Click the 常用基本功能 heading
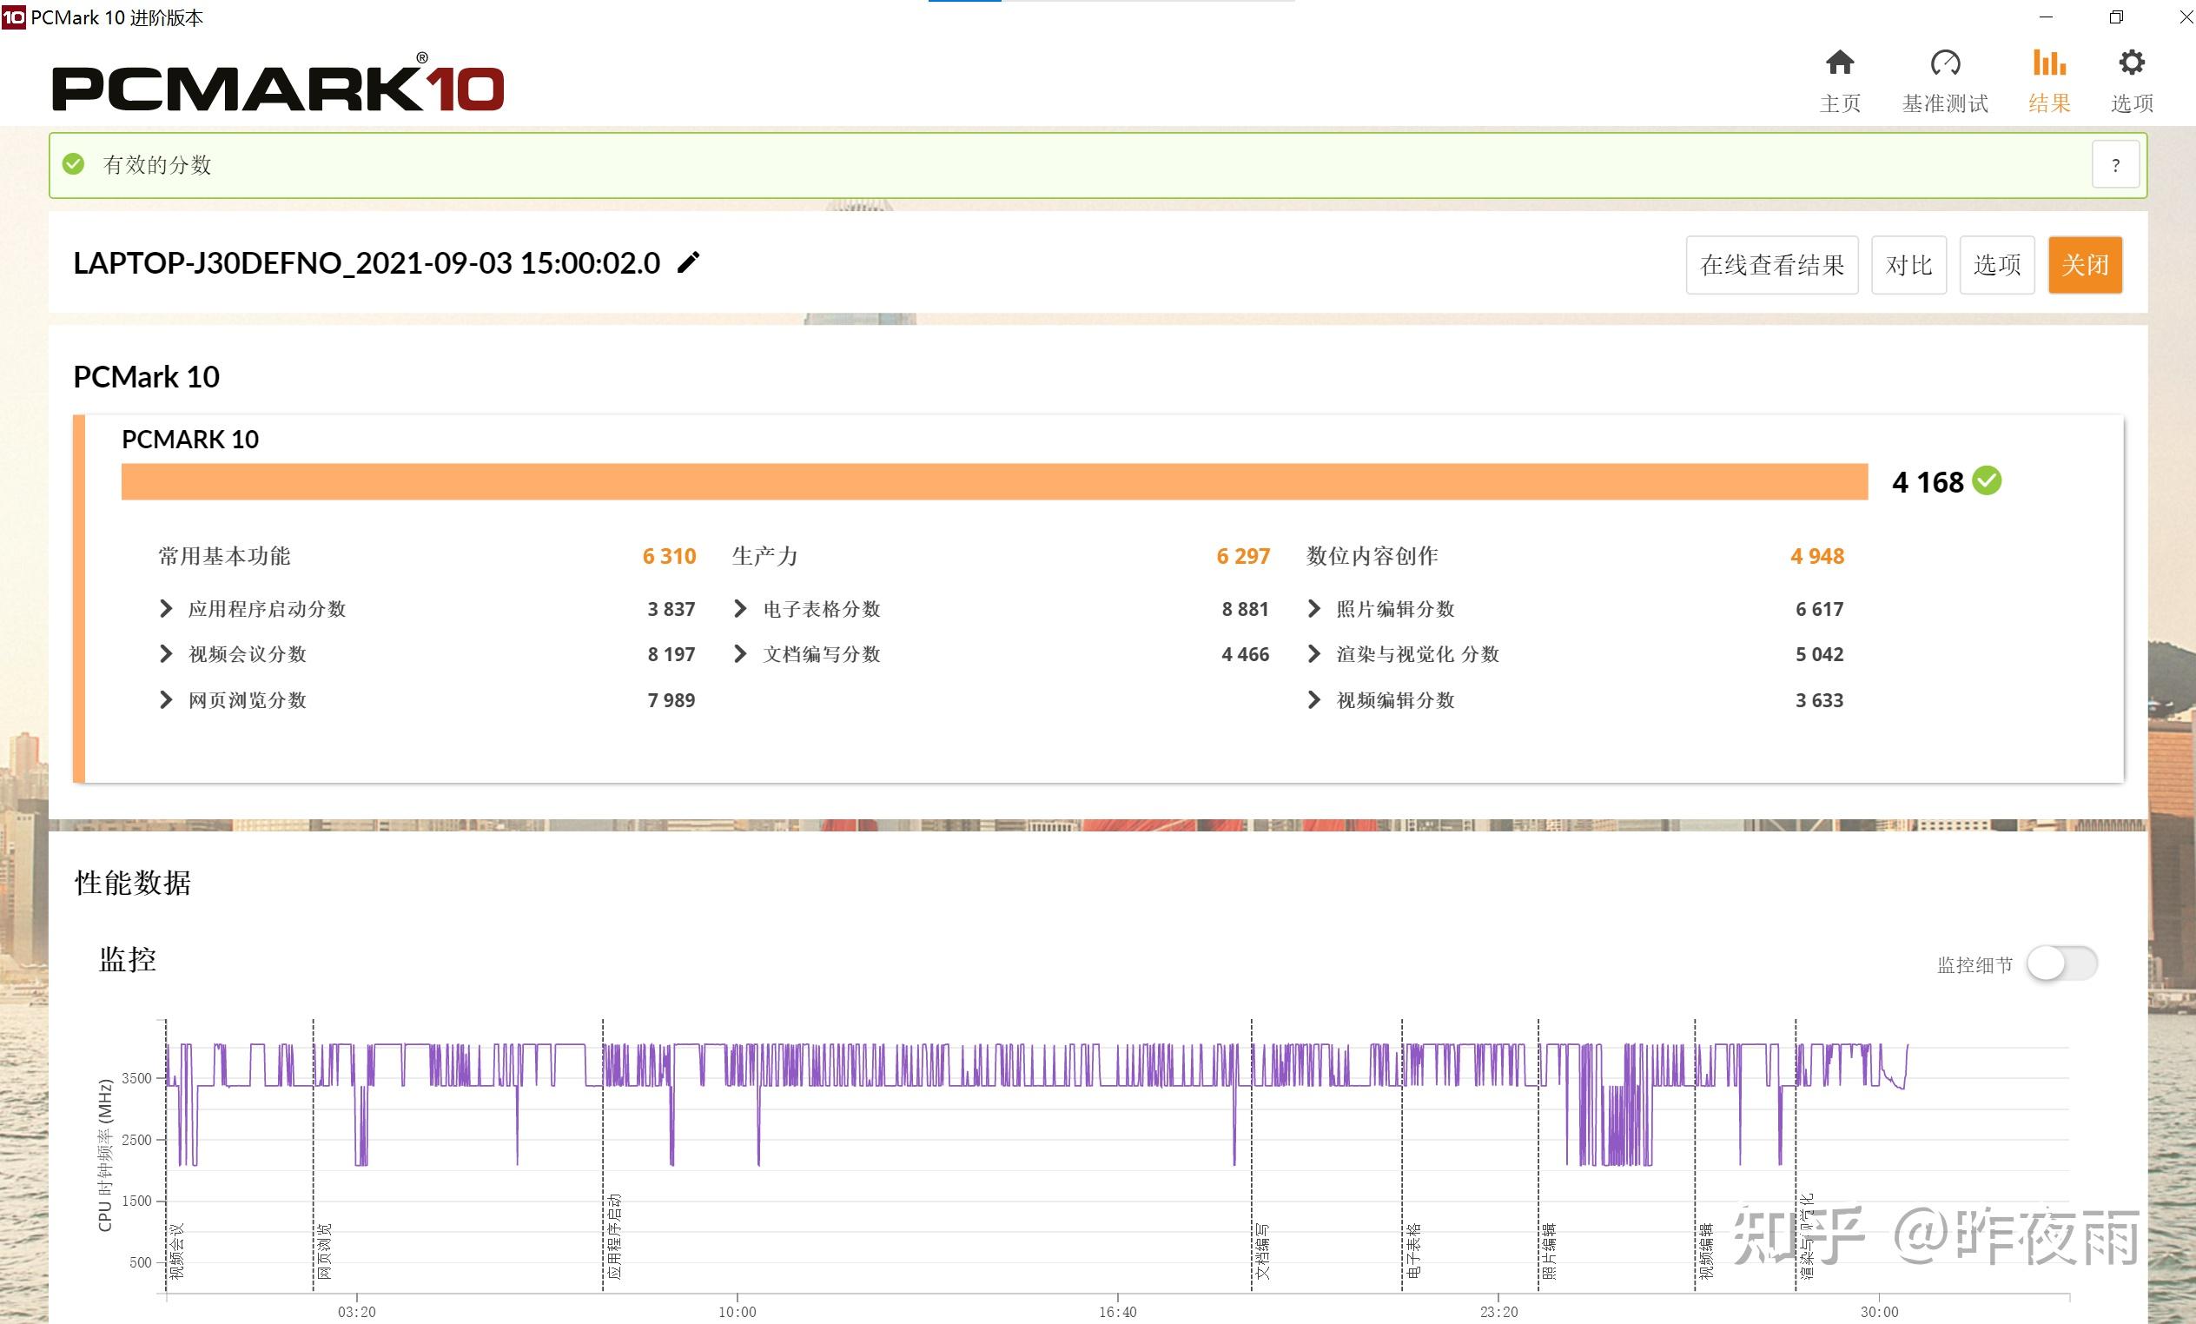Viewport: 2196px width, 1324px height. point(225,556)
